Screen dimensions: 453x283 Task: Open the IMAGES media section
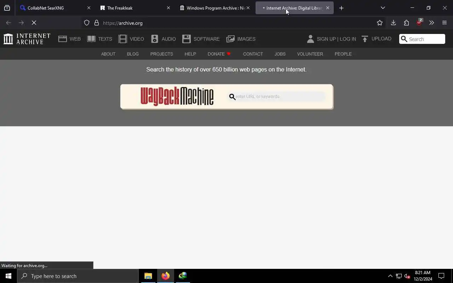click(x=241, y=39)
